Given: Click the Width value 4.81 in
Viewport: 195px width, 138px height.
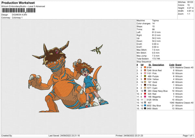Looking at the screenshot, I should pos(190,11).
